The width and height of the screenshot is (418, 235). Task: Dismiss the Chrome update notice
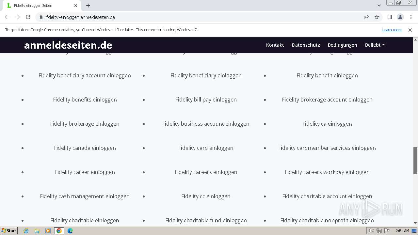click(410, 30)
